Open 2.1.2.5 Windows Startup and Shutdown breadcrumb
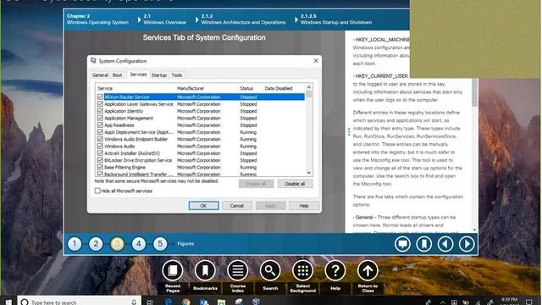542x305 pixels. coord(336,19)
